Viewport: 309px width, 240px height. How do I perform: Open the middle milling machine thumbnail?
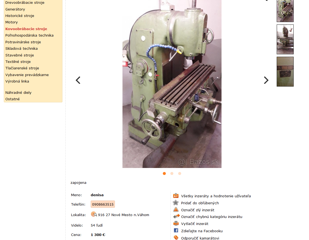(x=285, y=39)
